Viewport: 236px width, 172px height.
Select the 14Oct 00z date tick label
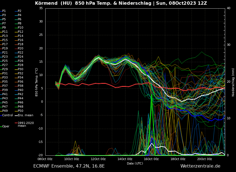pos(125,159)
